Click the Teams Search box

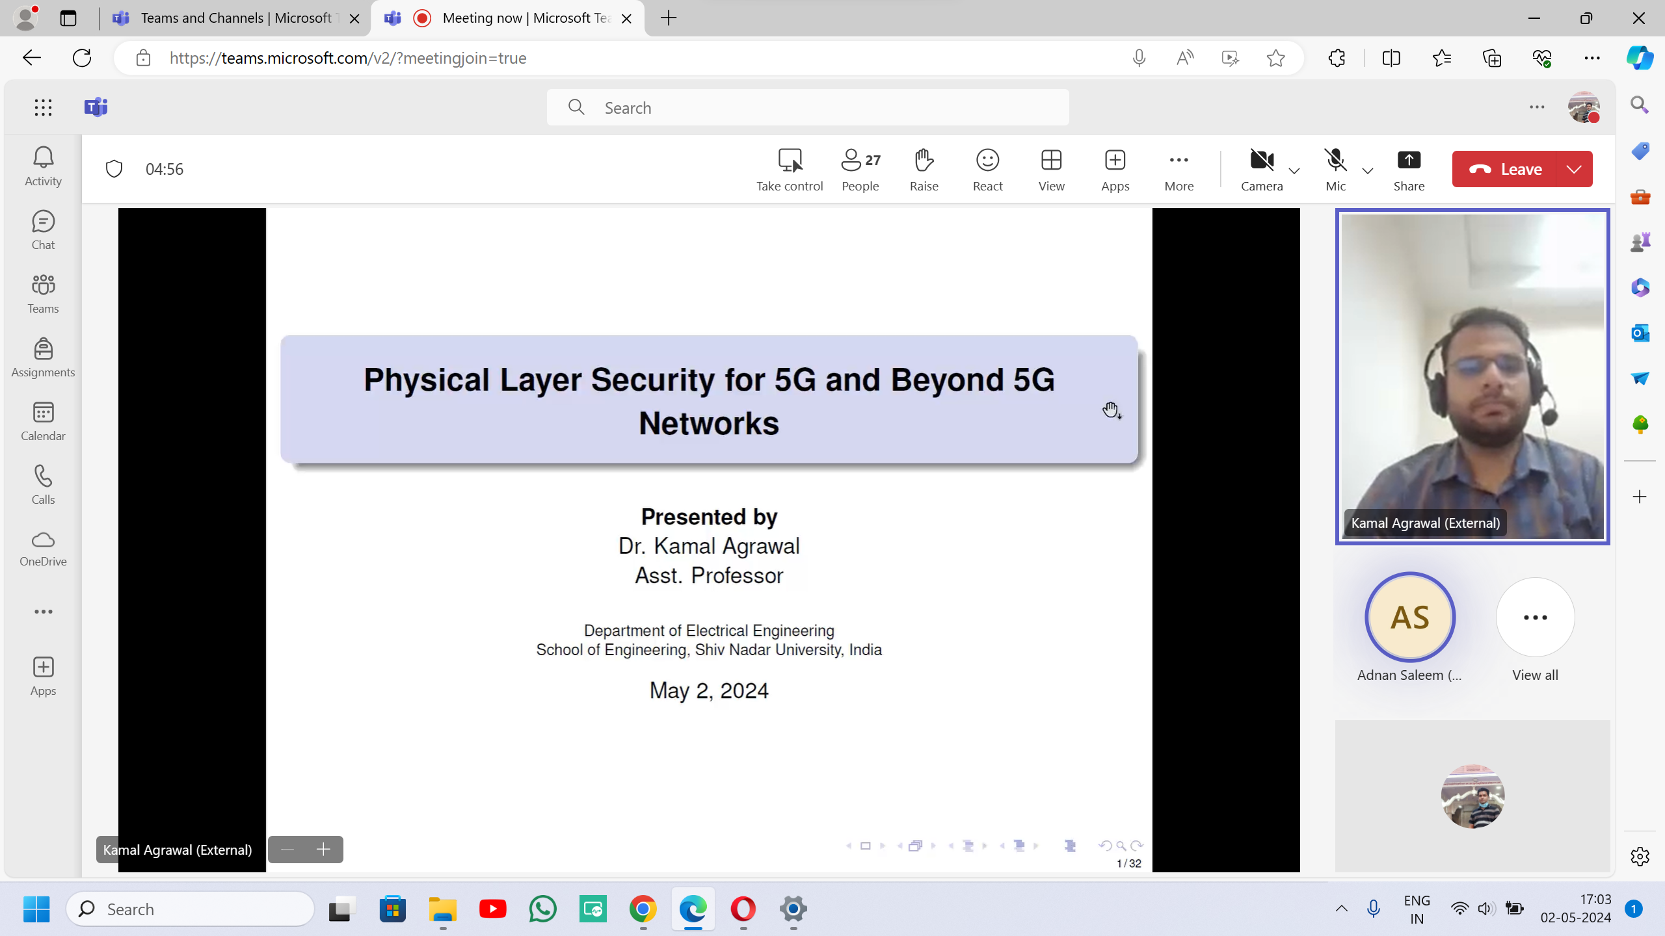pos(806,108)
